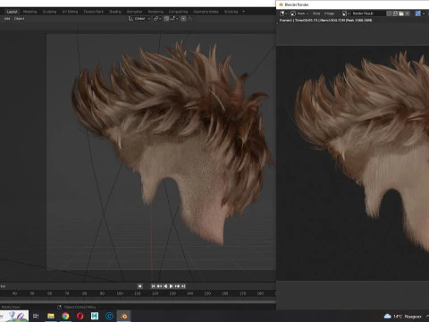
Task: Jump to previous keyframe
Action: 159,286
